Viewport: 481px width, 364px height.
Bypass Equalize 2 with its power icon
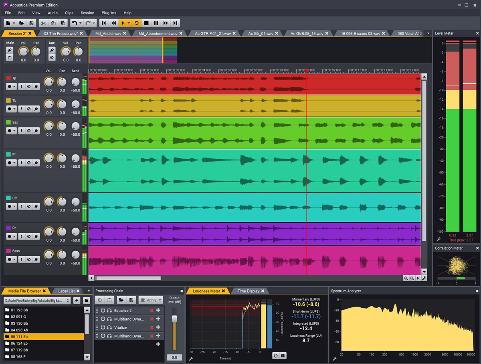point(103,311)
